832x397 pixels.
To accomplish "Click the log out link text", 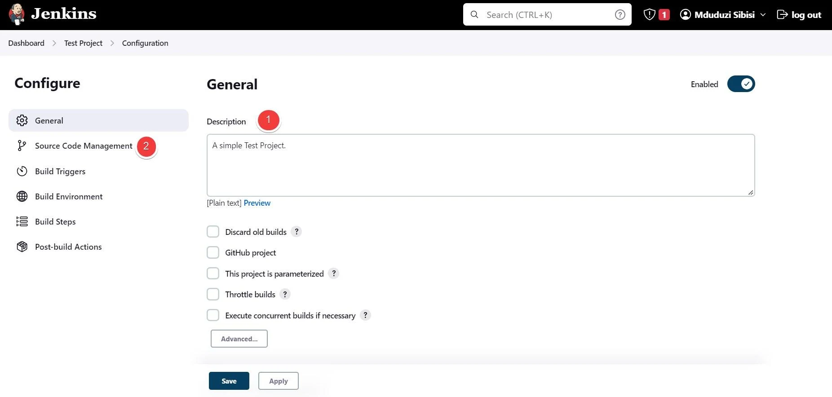I will tap(806, 15).
